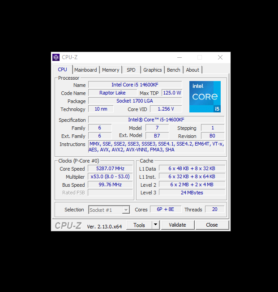Click the Specification field i5-14600KF
278x292 pixels.
[156, 120]
